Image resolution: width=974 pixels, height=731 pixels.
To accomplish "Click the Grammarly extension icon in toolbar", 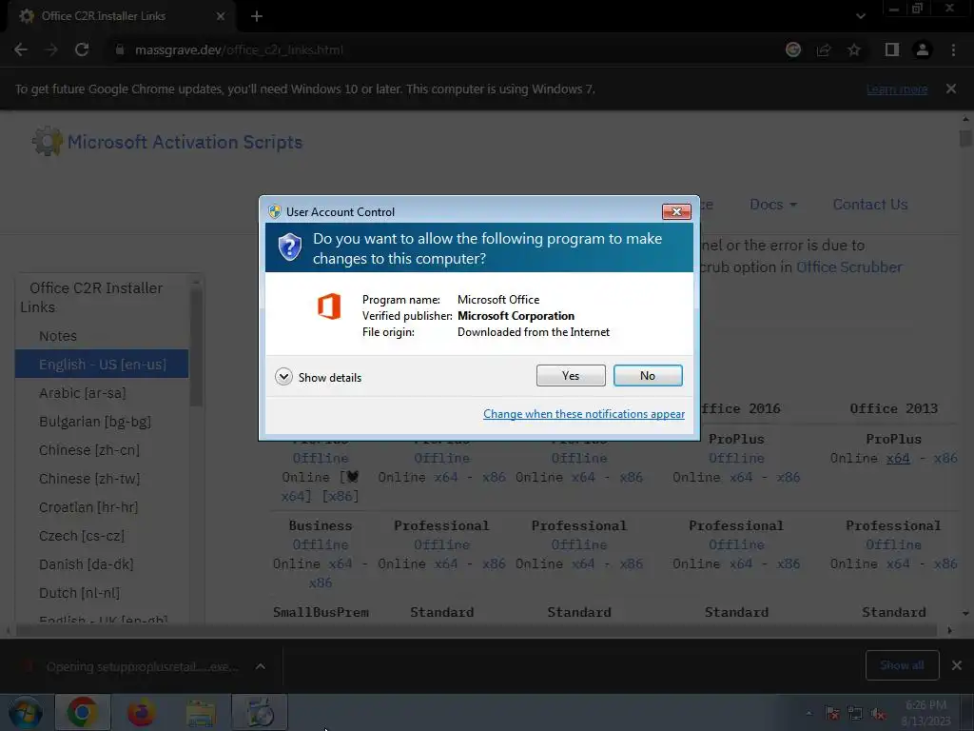I will [793, 49].
